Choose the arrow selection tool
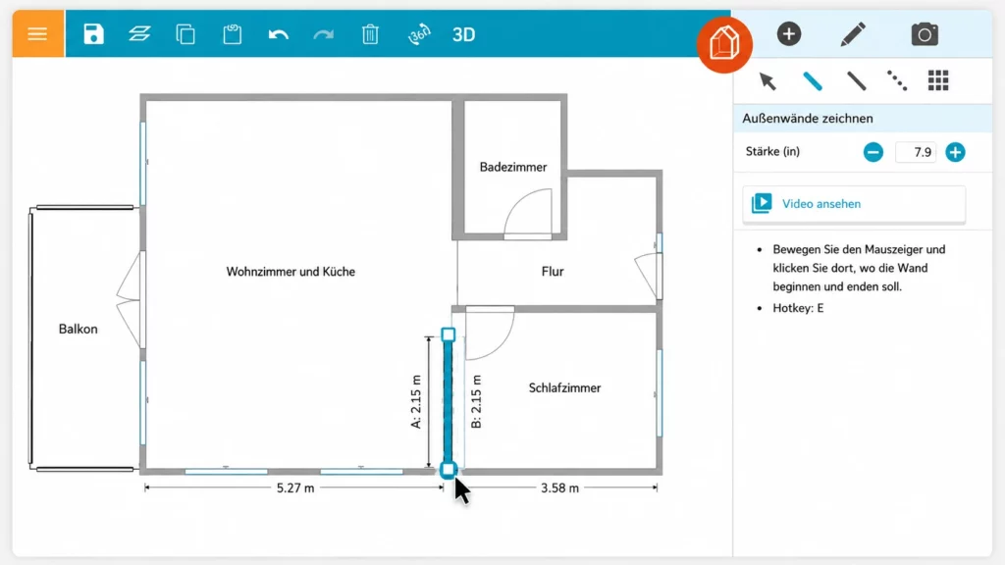The image size is (1005, 565). click(767, 80)
